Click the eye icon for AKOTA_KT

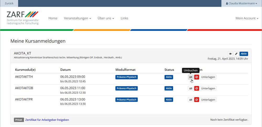click(231, 54)
